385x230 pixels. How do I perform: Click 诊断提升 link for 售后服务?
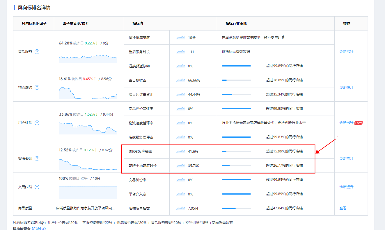pos(346,52)
